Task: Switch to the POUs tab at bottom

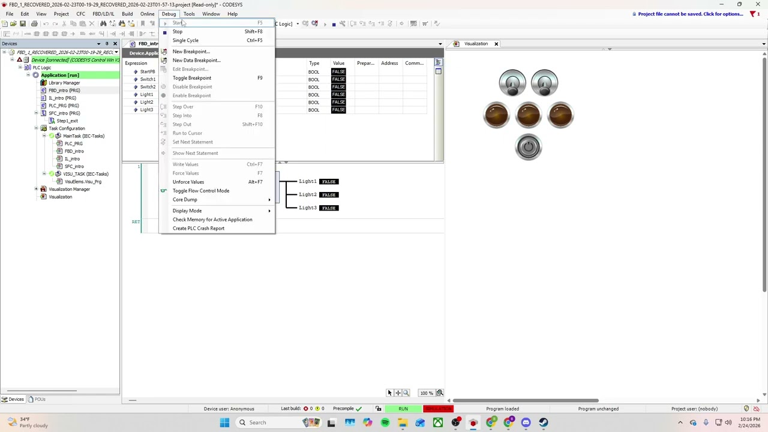Action: [37, 400]
